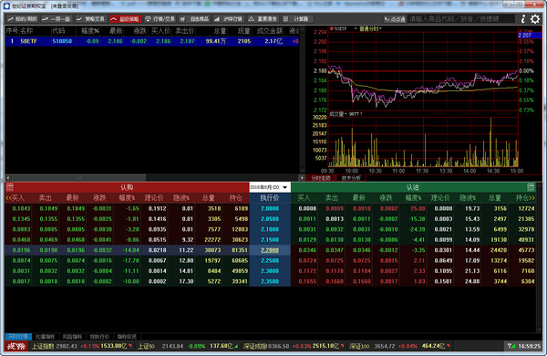Viewport: 547px width, 356px height.
Task: Open the 行情/交易 toolbar button
Action: click(x=160, y=19)
